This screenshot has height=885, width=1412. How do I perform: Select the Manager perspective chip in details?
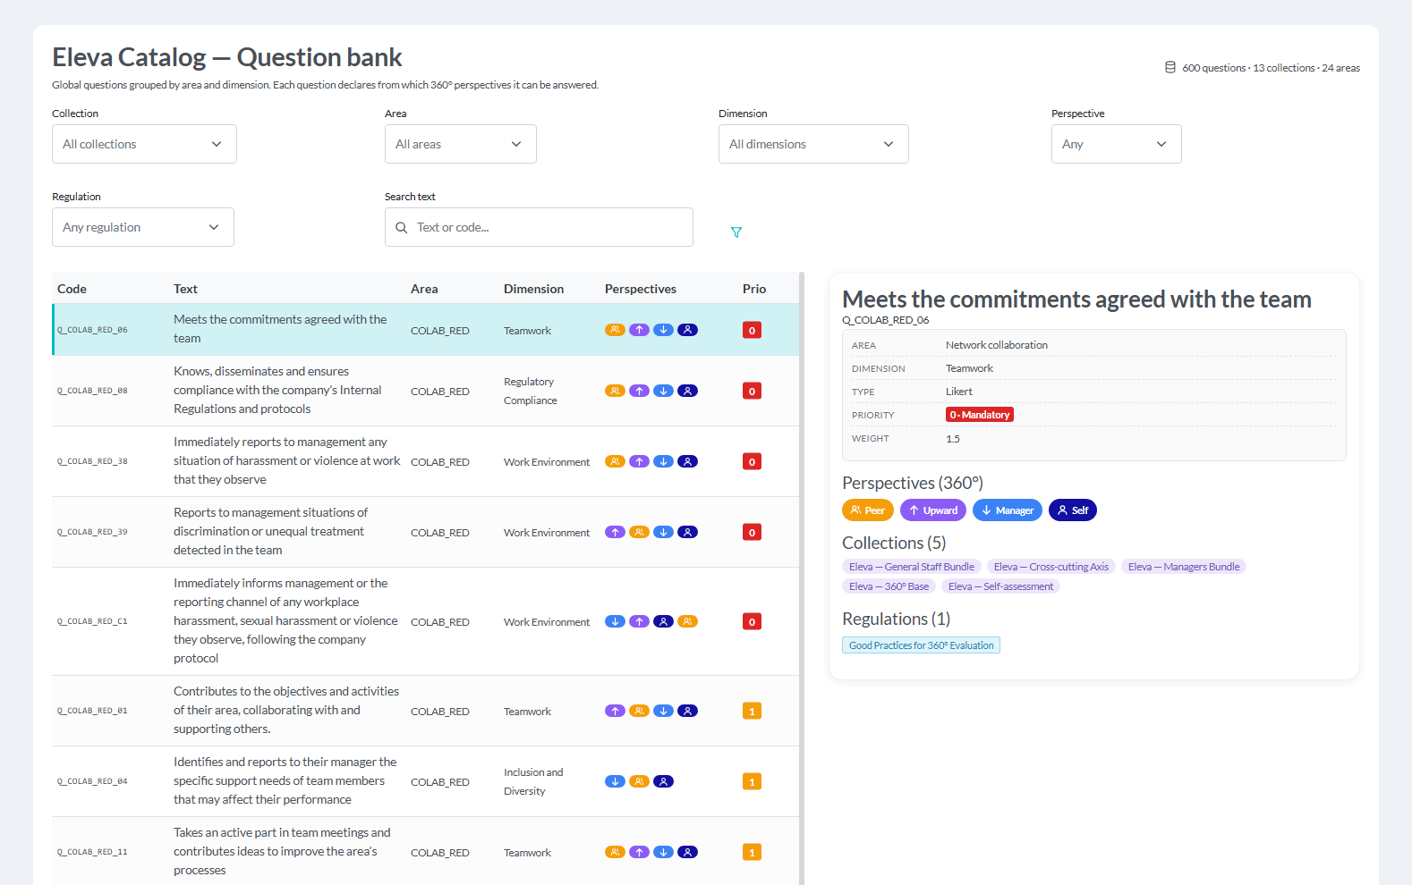point(1008,510)
